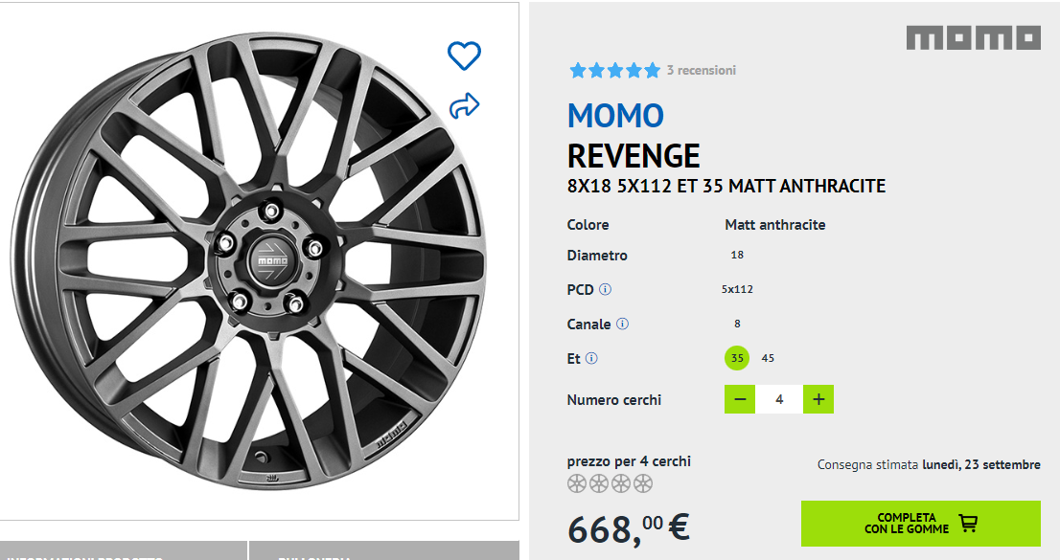This screenshot has width=1060, height=560.
Task: Open the 3 recensioni reviews link
Action: 702,70
